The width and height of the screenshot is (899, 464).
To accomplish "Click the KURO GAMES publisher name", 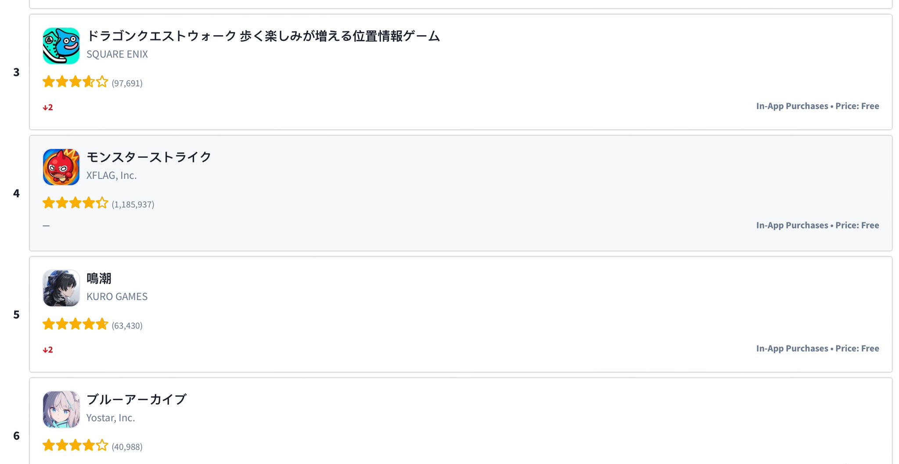I will [x=117, y=297].
